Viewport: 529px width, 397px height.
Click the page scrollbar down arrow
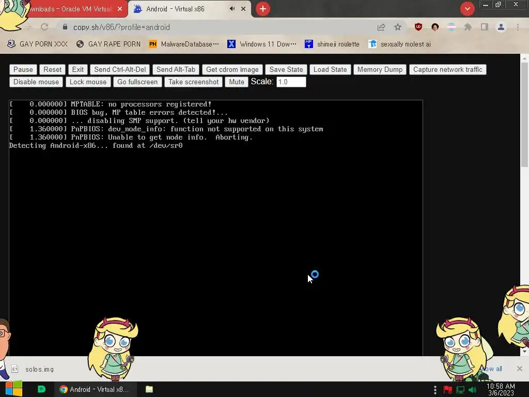pyautogui.click(x=524, y=352)
